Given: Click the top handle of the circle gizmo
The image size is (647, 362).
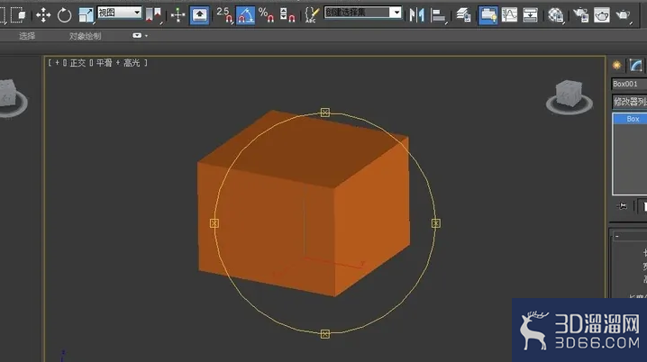Looking at the screenshot, I should point(324,113).
